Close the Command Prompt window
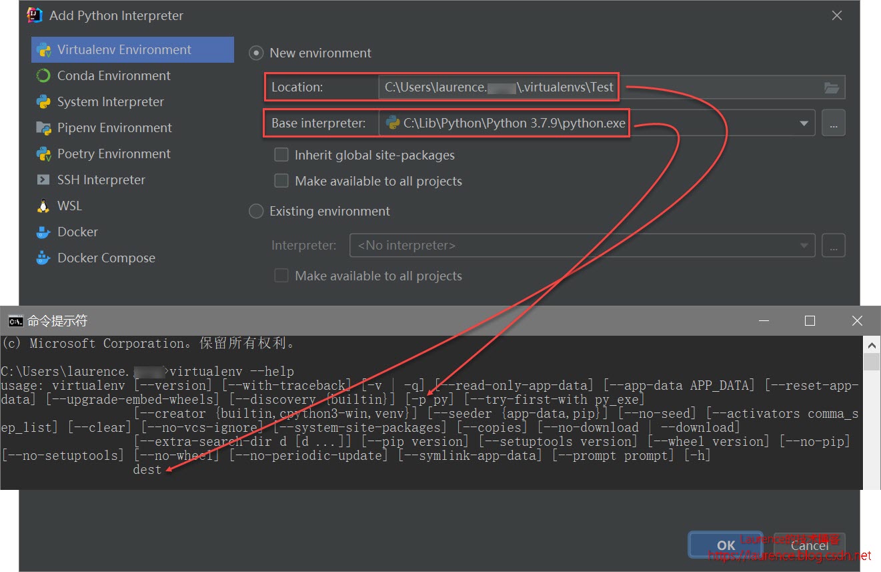 point(857,322)
